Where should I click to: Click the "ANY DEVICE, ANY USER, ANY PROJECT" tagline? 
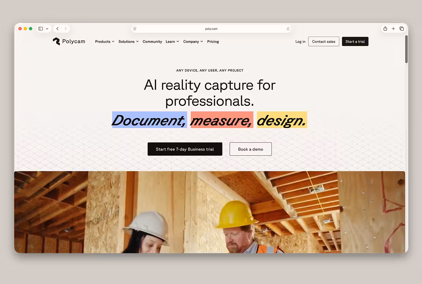click(210, 70)
